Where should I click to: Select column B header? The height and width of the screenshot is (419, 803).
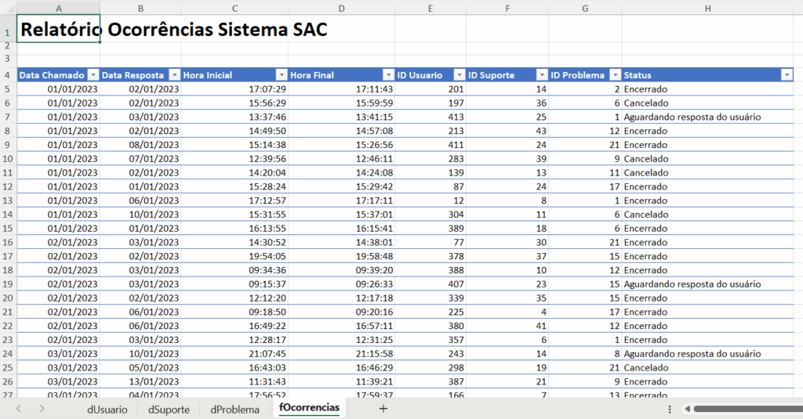point(140,8)
